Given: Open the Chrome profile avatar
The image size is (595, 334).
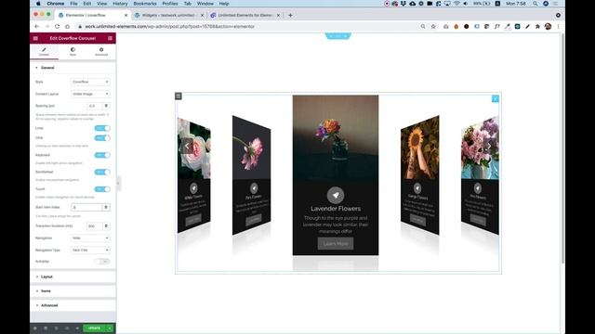Looking at the screenshot, I should pos(548,27).
